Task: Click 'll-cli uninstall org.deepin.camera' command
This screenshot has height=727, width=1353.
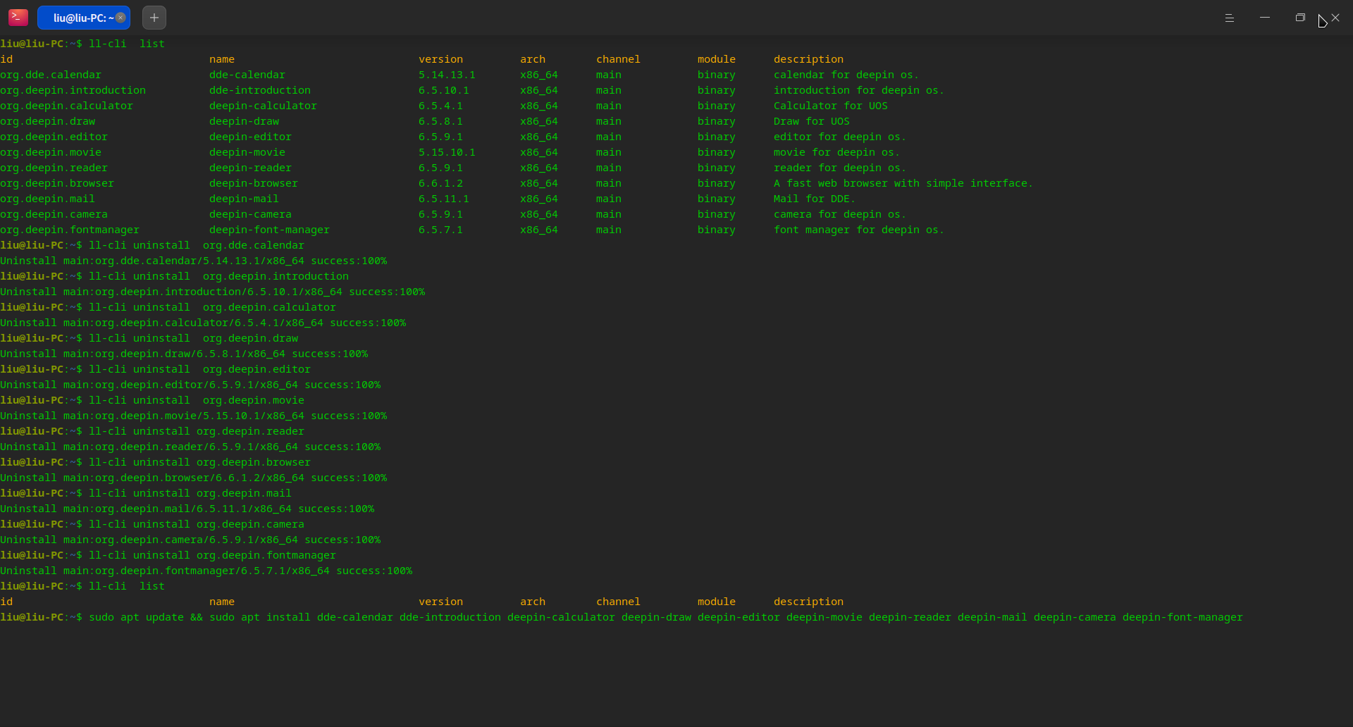Action: (197, 524)
